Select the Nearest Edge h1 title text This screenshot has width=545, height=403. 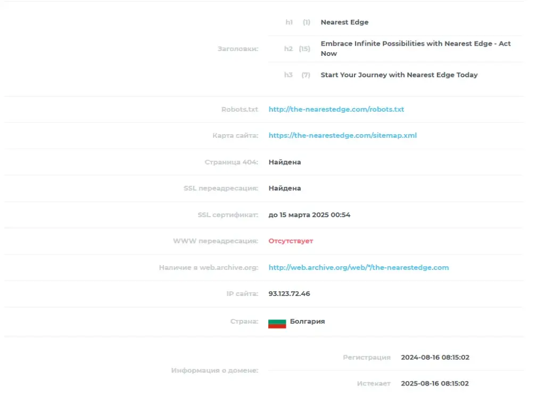tap(344, 22)
